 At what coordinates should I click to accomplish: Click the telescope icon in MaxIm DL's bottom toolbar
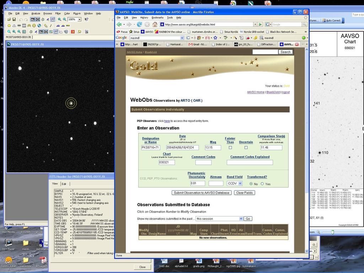pyautogui.click(x=36, y=32)
